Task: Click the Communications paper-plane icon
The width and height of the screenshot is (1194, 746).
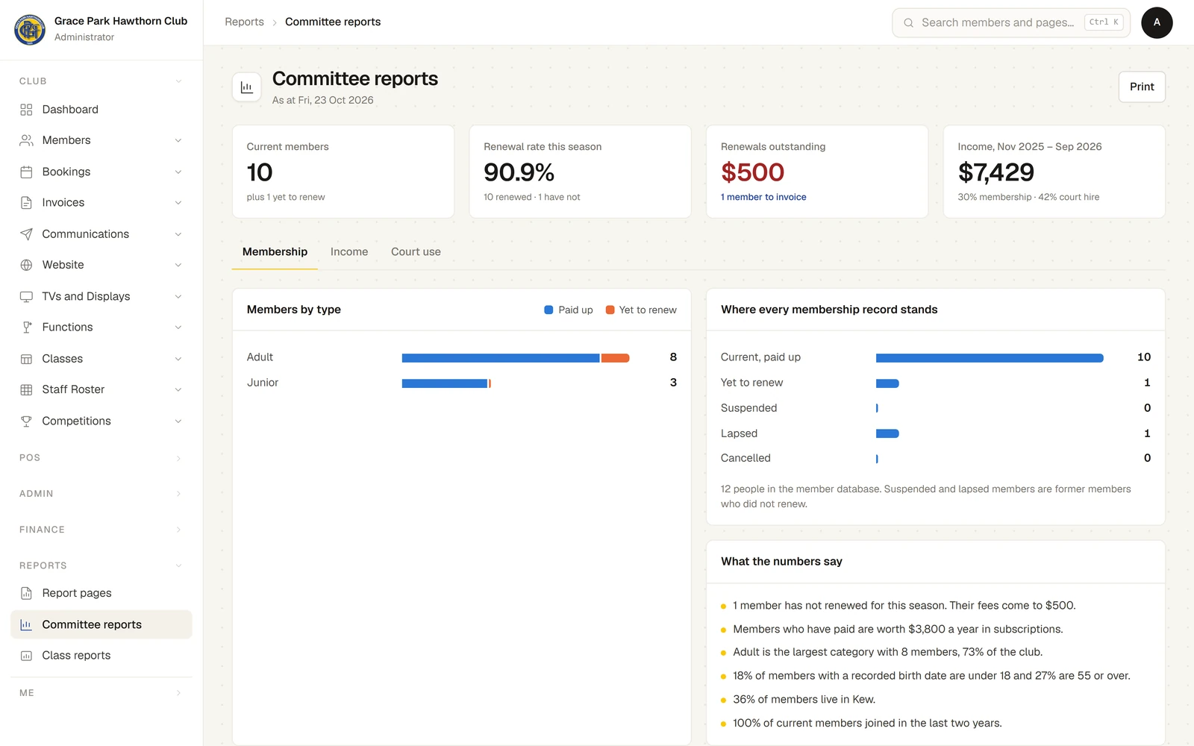Action: [x=26, y=234]
